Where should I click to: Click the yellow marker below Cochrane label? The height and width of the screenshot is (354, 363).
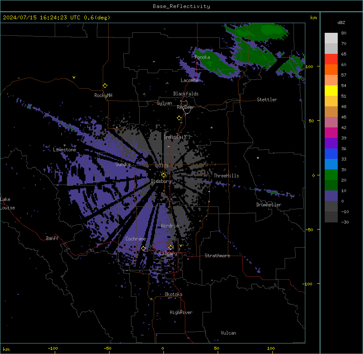tap(143, 248)
